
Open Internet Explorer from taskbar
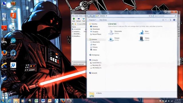coord(10,101)
